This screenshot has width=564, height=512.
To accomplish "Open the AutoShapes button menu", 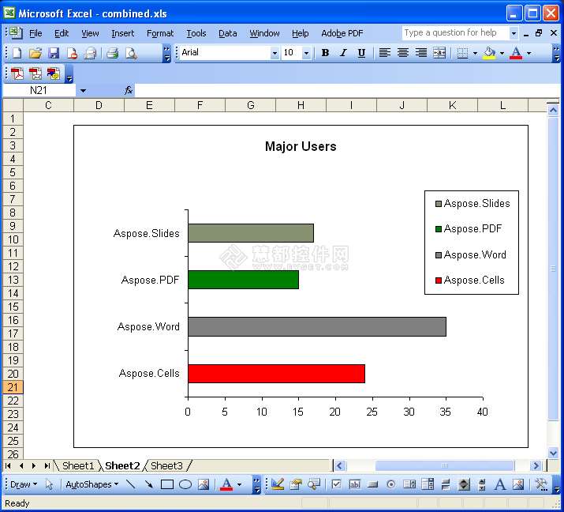I will click(x=92, y=484).
